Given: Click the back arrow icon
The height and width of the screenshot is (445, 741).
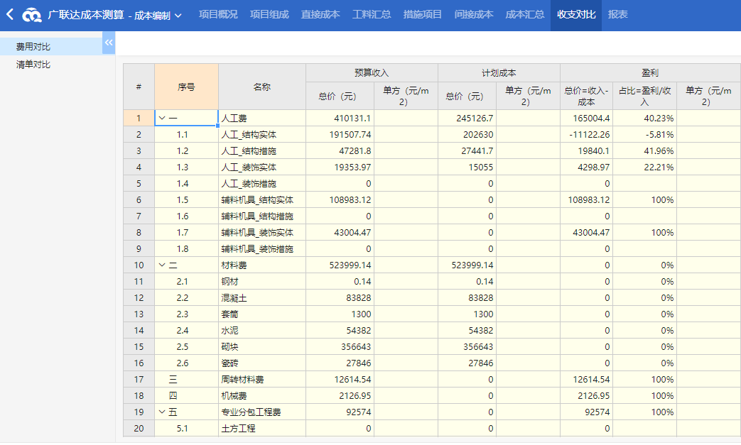Looking at the screenshot, I should 10,15.
